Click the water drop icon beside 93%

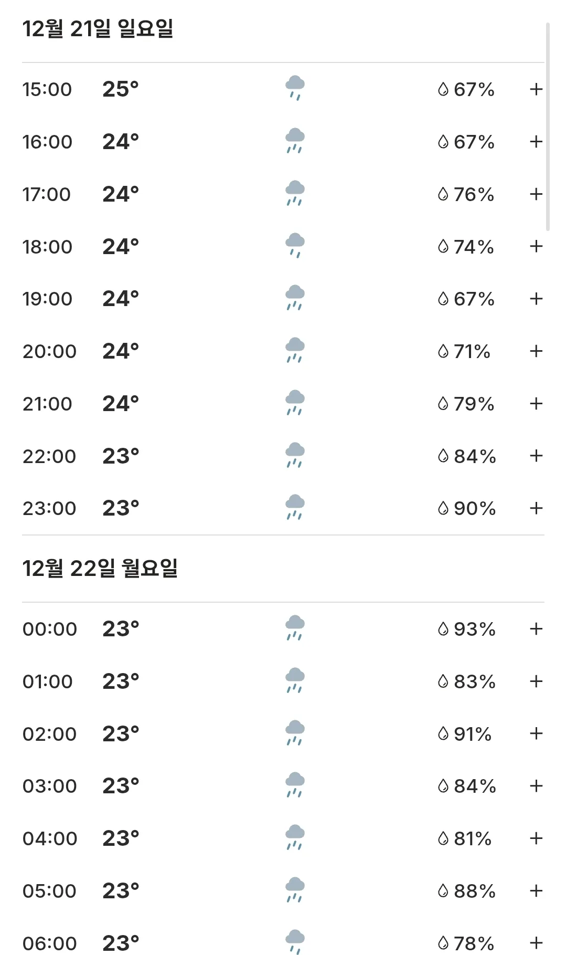[443, 628]
